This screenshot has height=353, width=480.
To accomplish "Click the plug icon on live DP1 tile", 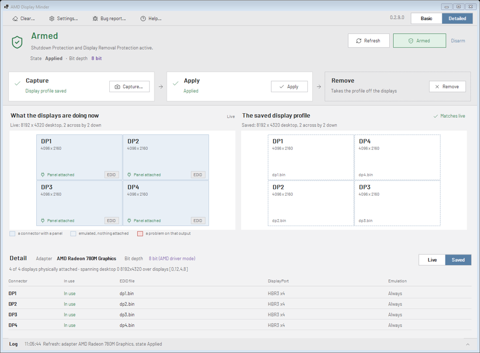I will [x=43, y=175].
